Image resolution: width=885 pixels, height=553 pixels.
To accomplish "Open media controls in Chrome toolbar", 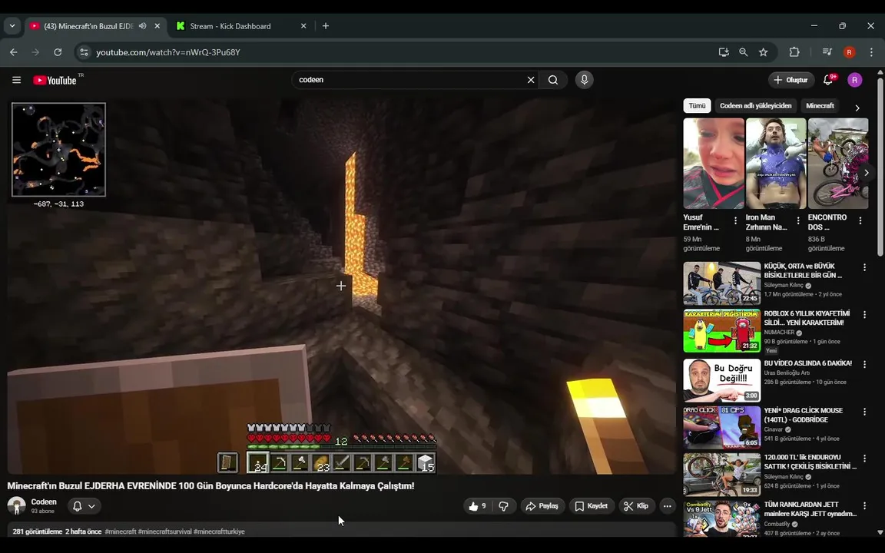I will pyautogui.click(x=827, y=52).
